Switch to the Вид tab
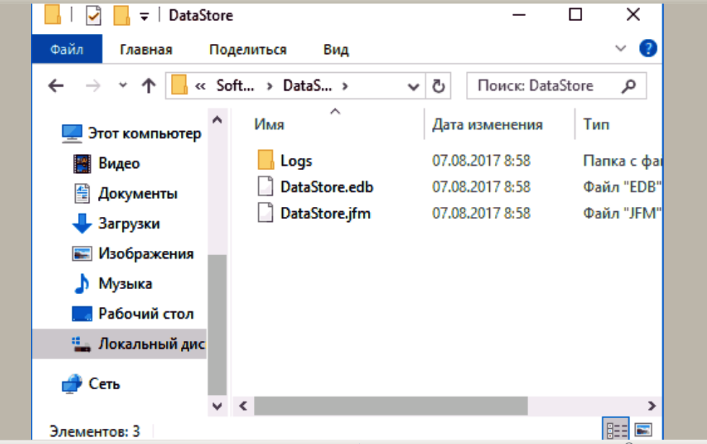 335,50
